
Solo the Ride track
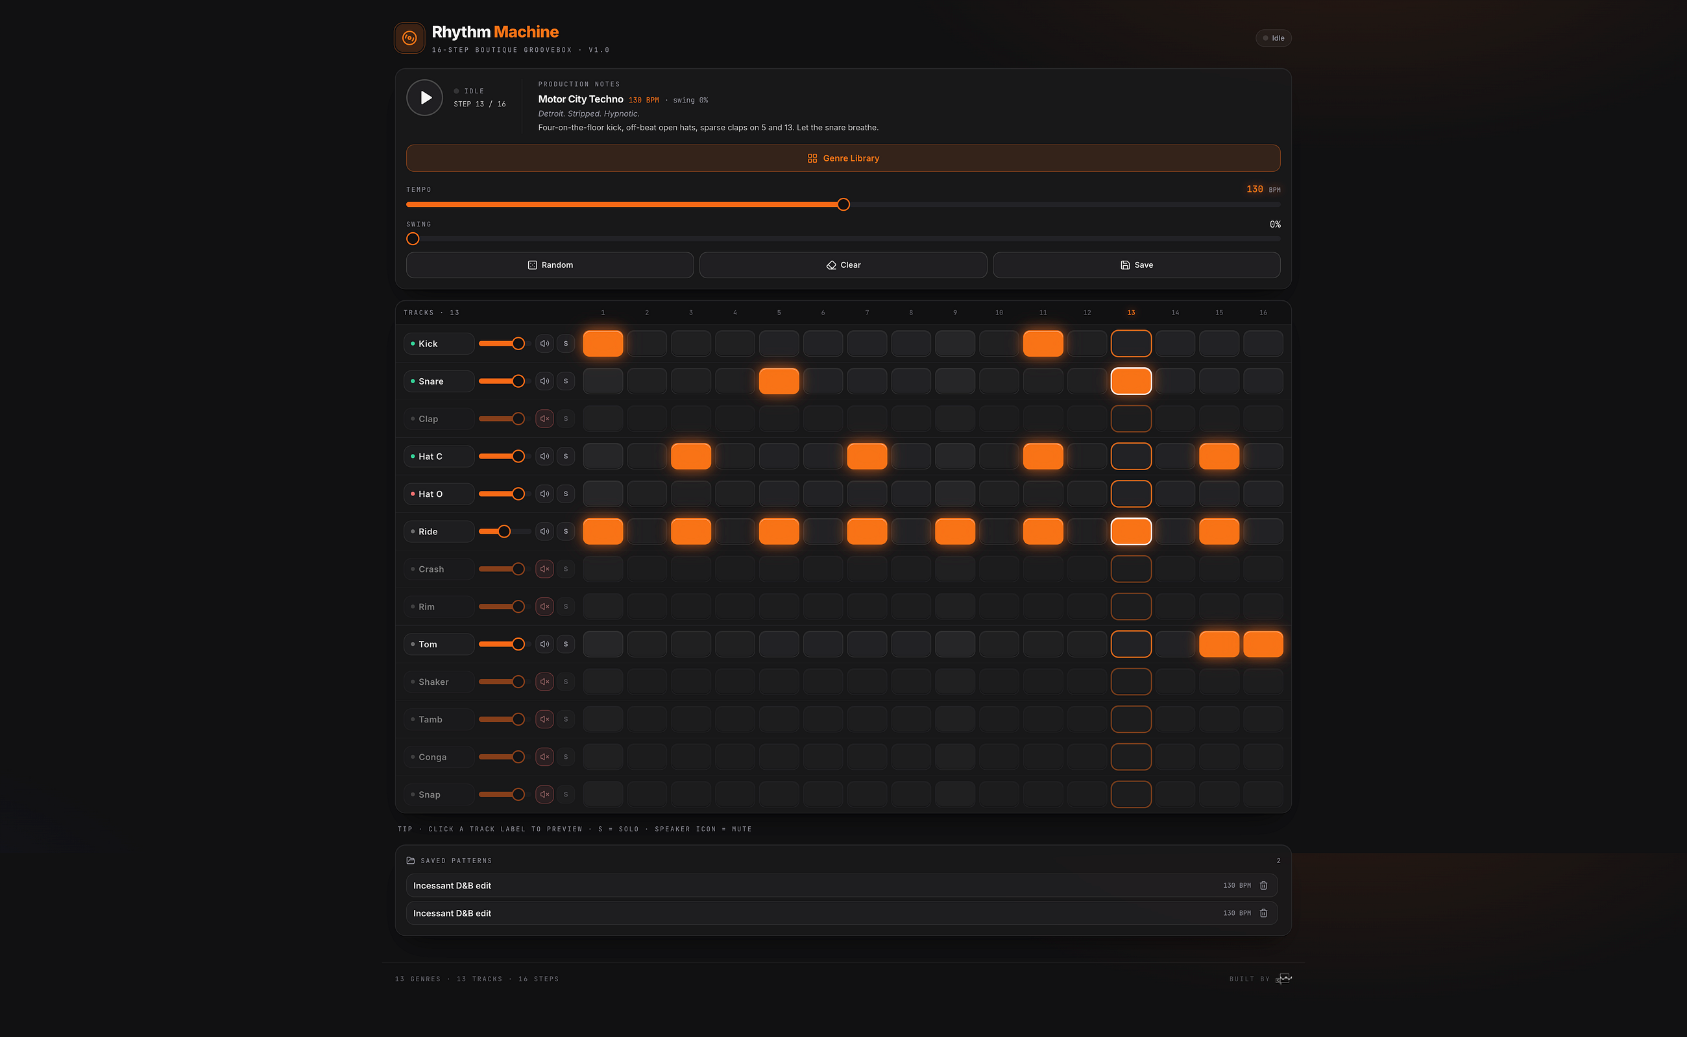click(x=566, y=532)
